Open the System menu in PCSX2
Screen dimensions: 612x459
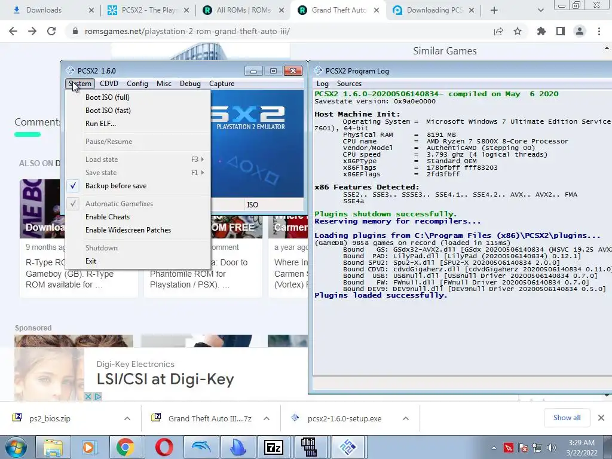[80, 84]
